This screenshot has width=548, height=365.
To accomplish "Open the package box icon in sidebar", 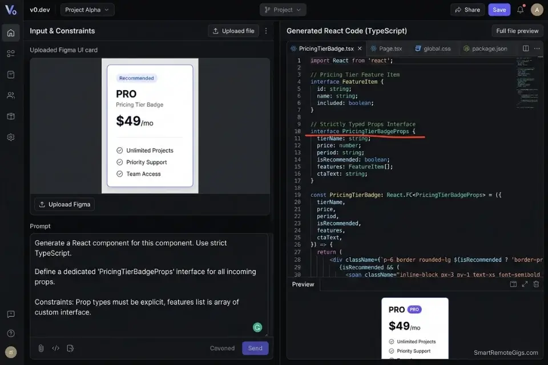I will pyautogui.click(x=11, y=116).
